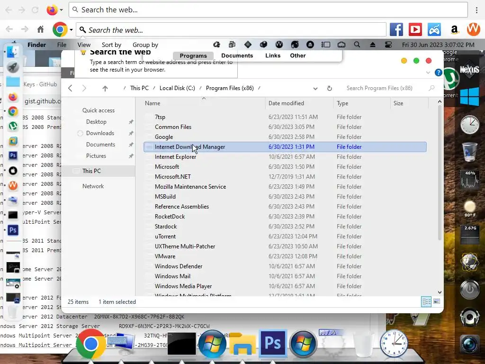Open Recycle Bin icon in right dock
The height and width of the screenshot is (364, 485).
coord(469,152)
